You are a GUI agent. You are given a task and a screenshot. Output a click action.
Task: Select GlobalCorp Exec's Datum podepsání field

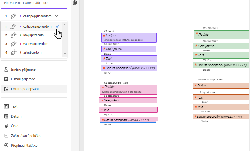click(221, 116)
